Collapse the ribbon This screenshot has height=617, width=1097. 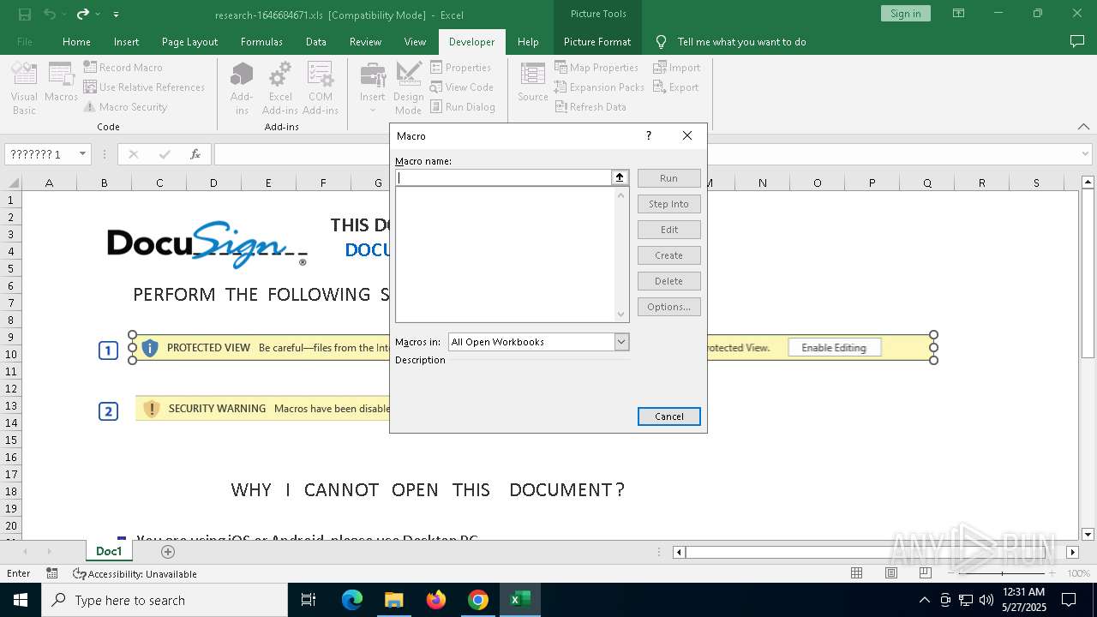[1083, 127]
